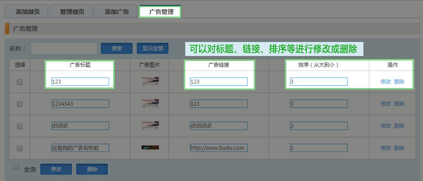Click the 广告标题 column header
This screenshot has height=181, width=423.
tap(80, 65)
